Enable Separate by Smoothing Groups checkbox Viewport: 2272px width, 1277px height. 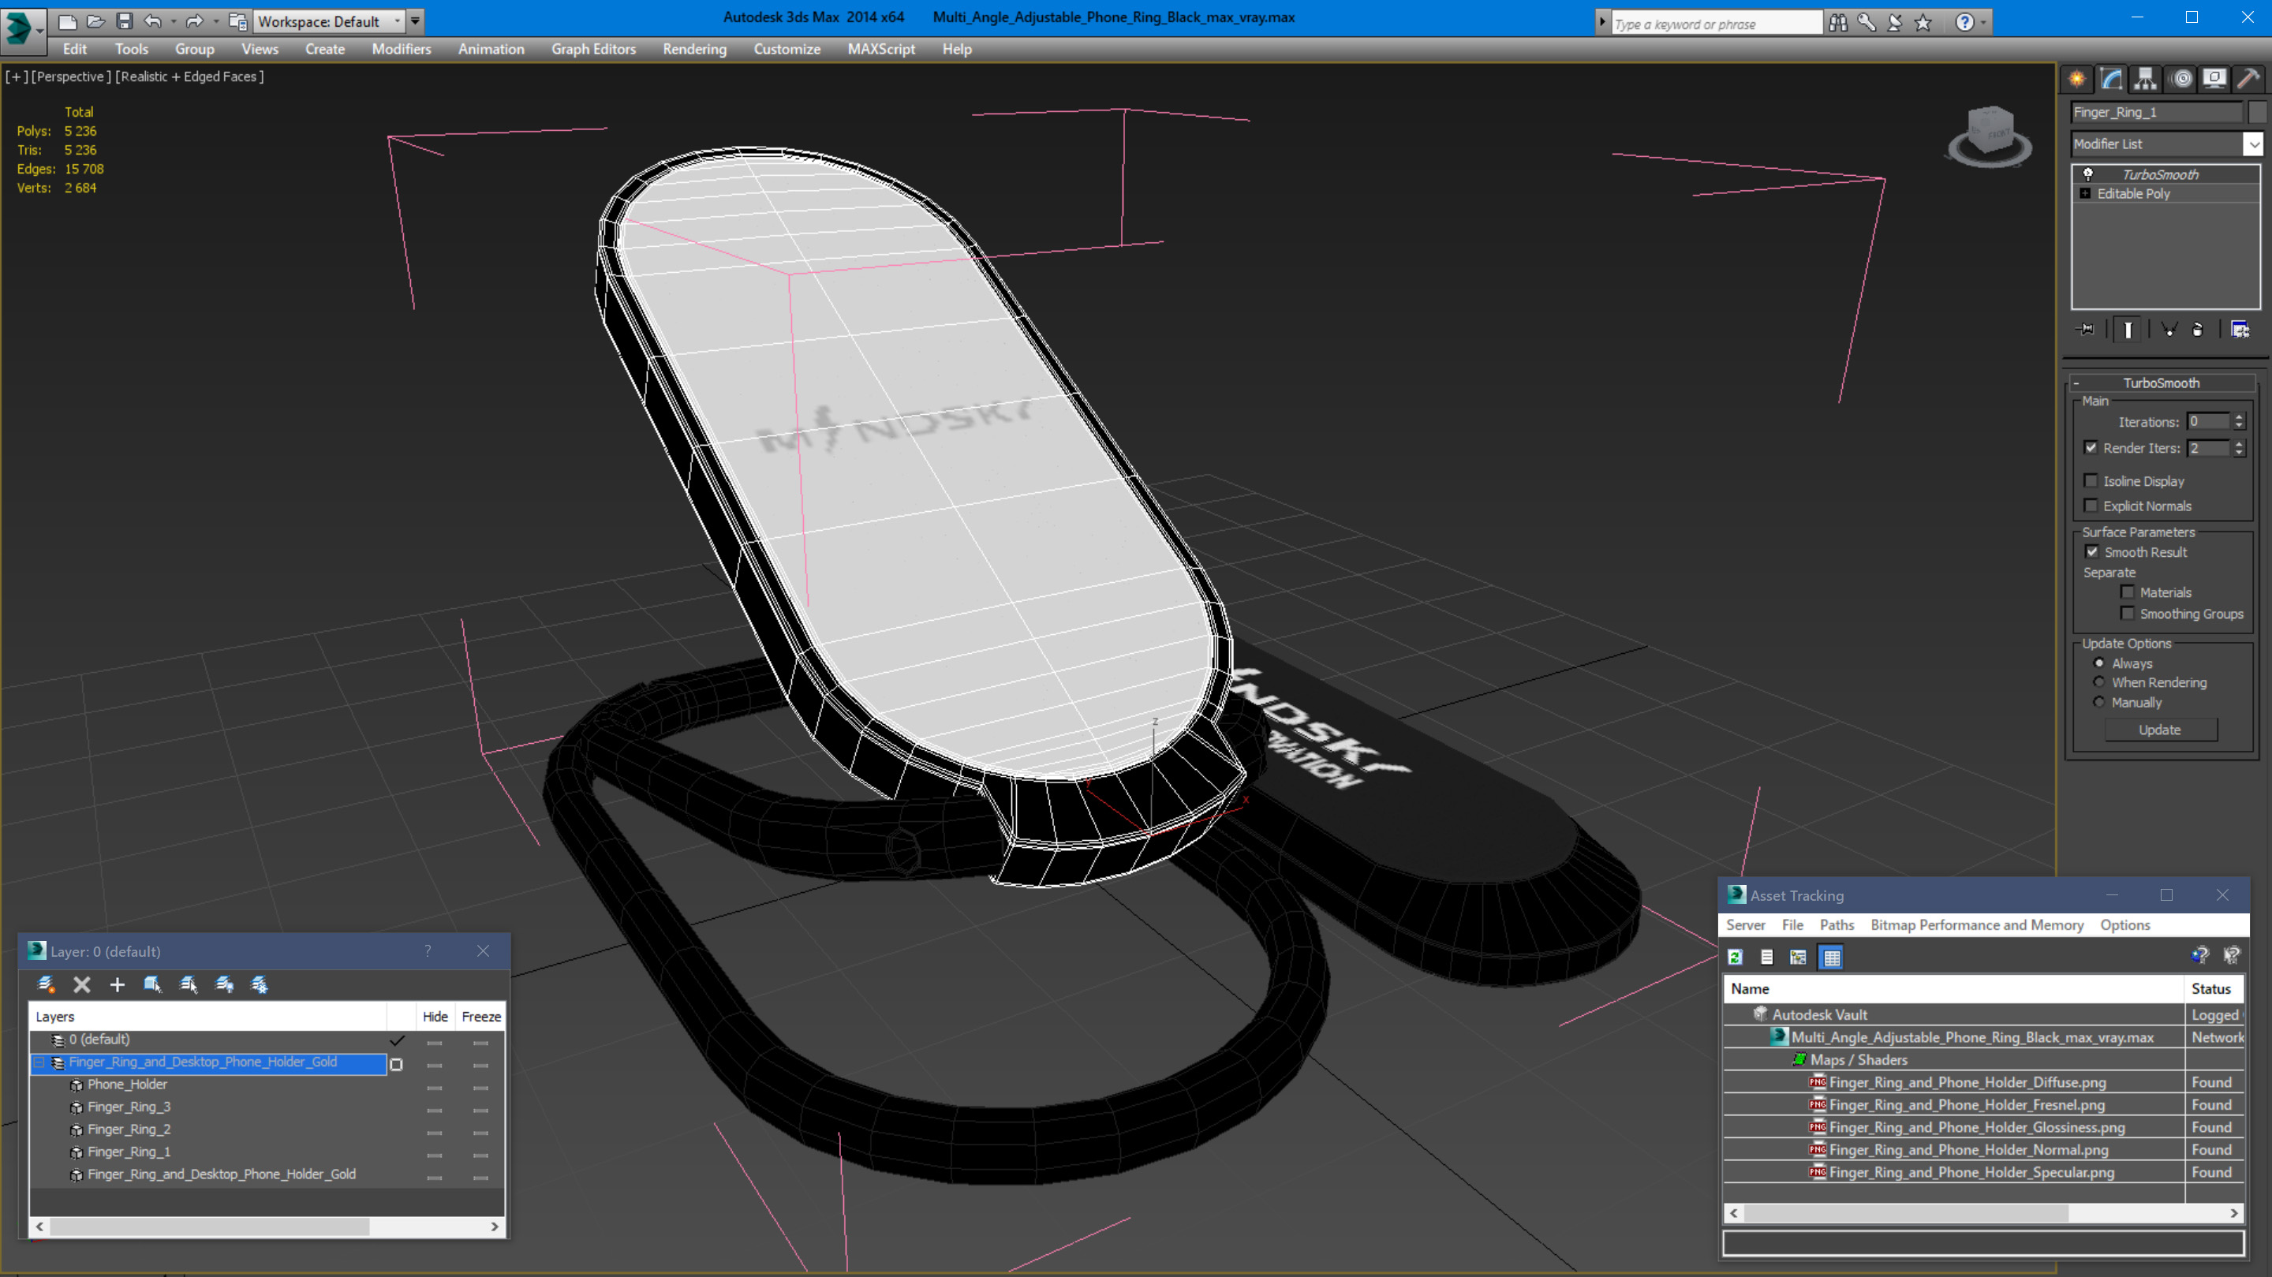pos(2128,613)
